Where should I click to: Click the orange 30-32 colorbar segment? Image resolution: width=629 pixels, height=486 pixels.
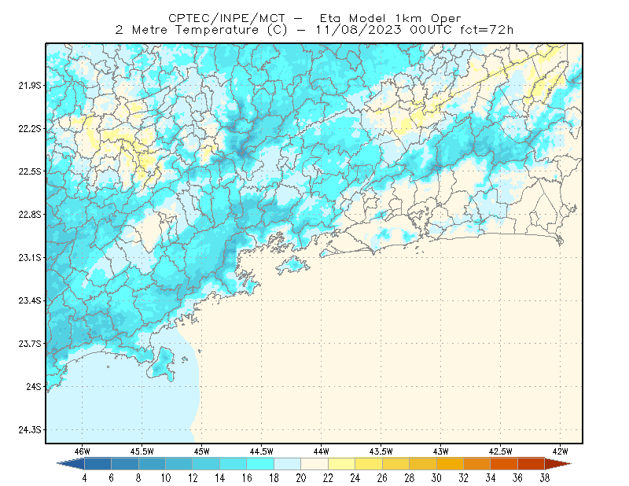pos(450,464)
